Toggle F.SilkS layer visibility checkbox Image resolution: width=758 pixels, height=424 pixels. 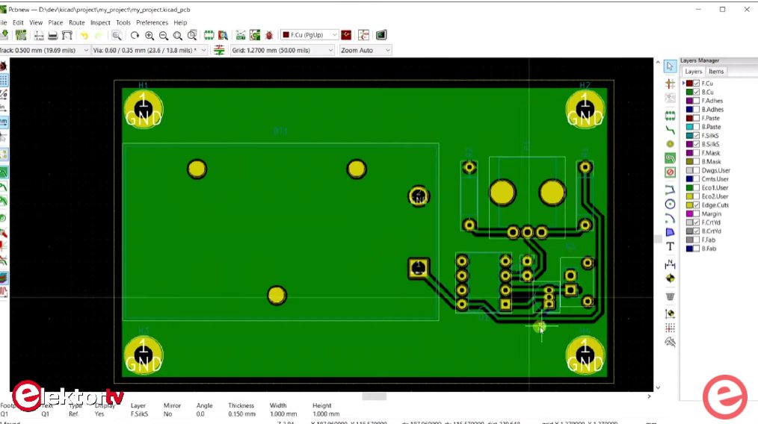pos(697,136)
